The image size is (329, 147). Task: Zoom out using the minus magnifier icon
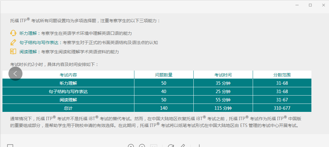142,146
